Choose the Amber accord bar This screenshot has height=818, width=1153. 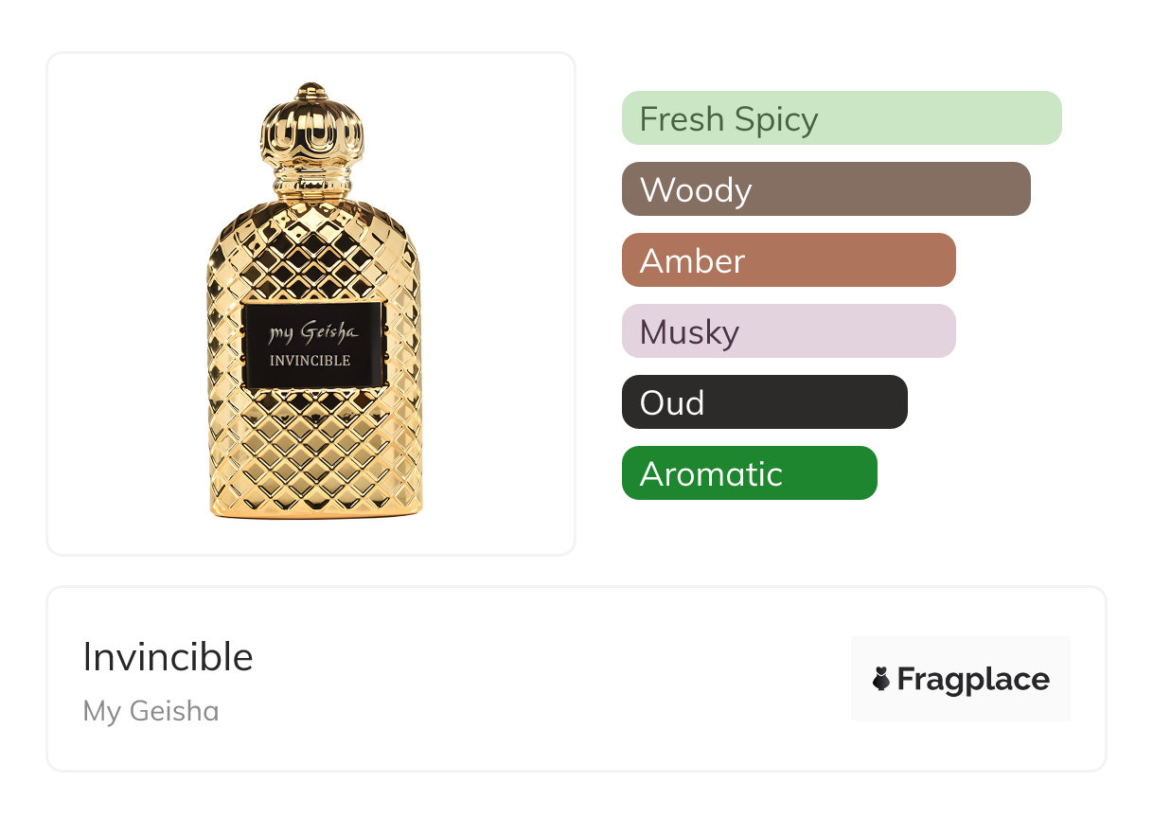click(x=788, y=260)
